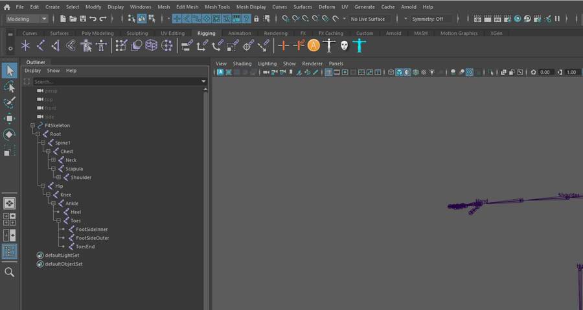Select the arrow Select tool
583x310 pixels.
coord(10,71)
